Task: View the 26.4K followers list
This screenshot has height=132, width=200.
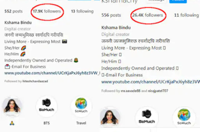Action: point(147,15)
